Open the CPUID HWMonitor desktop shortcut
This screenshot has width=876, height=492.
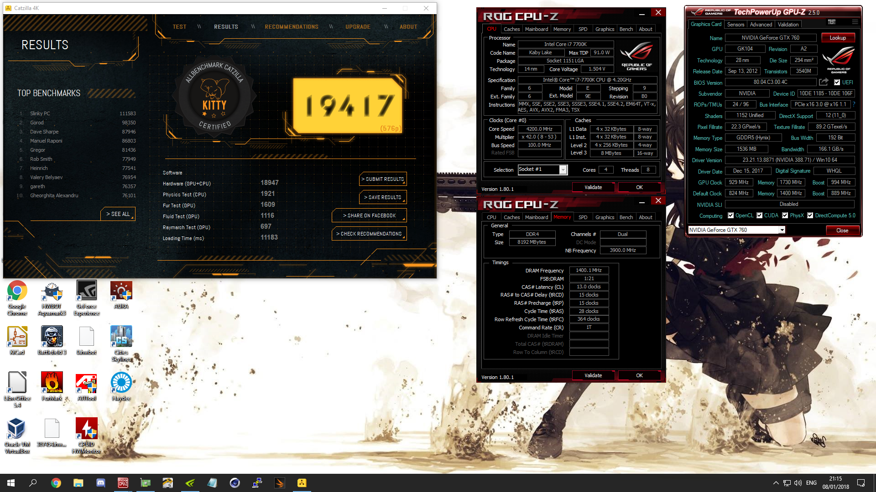coord(87,436)
